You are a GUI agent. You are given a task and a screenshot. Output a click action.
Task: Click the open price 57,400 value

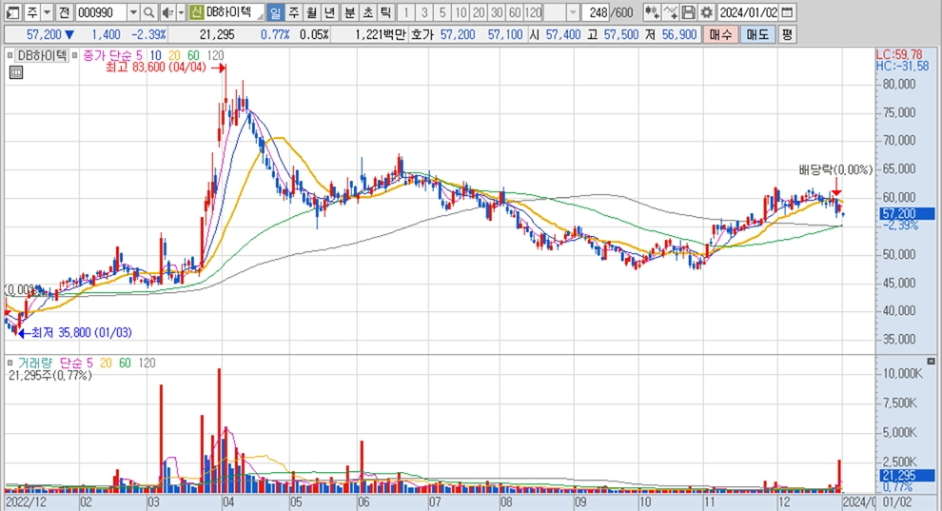(x=563, y=35)
